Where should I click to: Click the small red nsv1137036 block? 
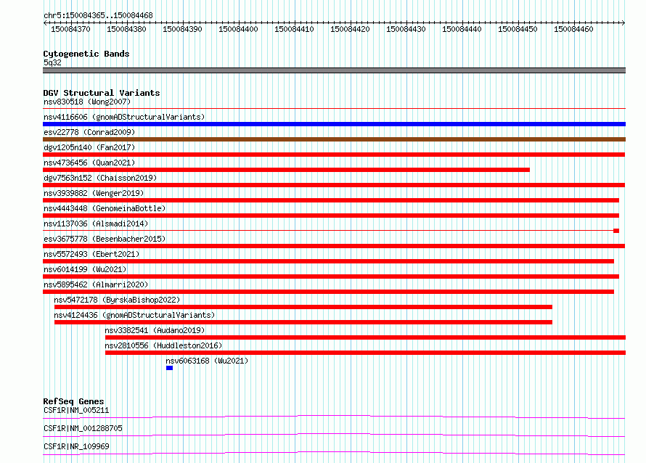(x=616, y=231)
